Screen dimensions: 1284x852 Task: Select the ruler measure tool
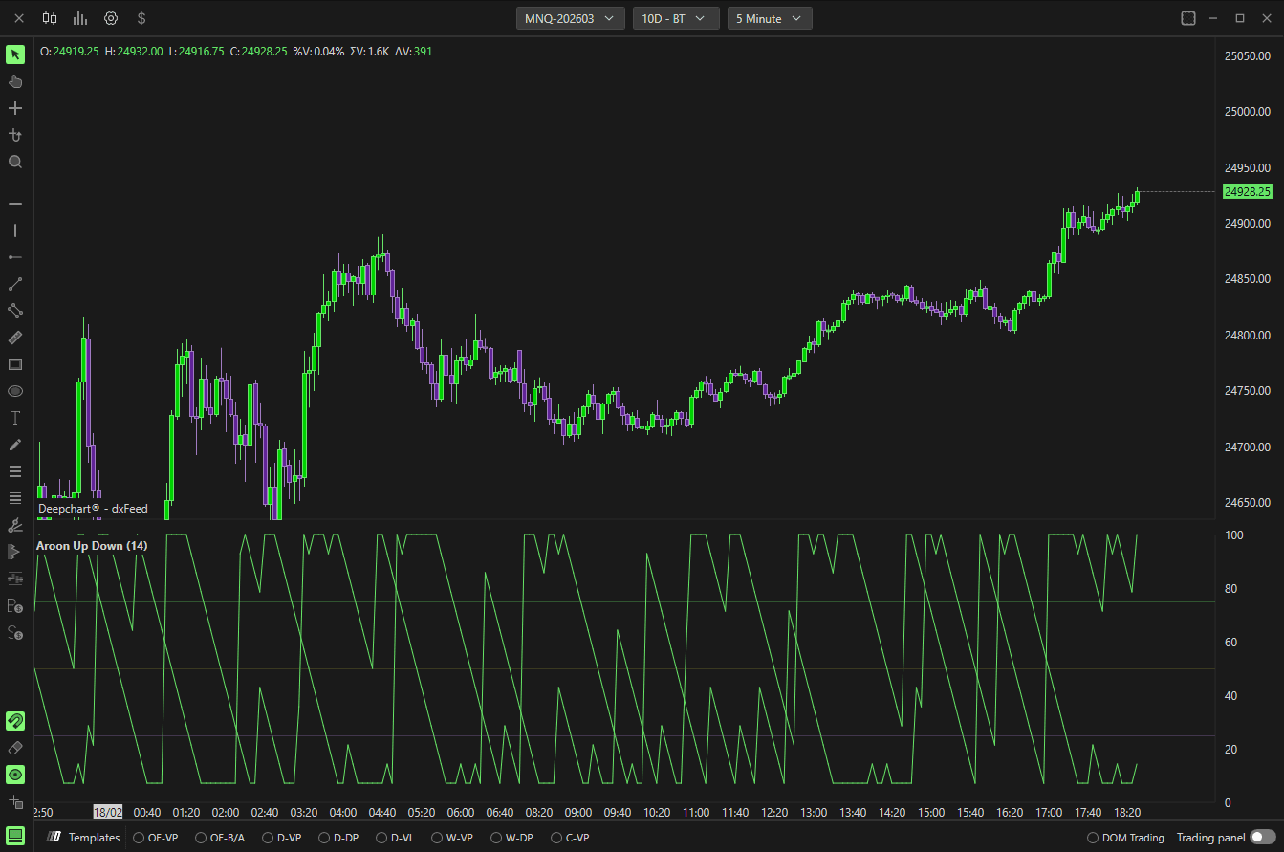15,338
